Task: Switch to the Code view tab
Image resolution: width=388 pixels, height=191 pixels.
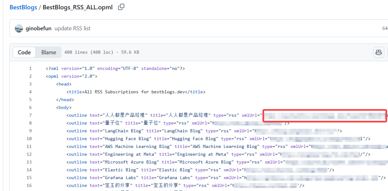Action: 24,52
